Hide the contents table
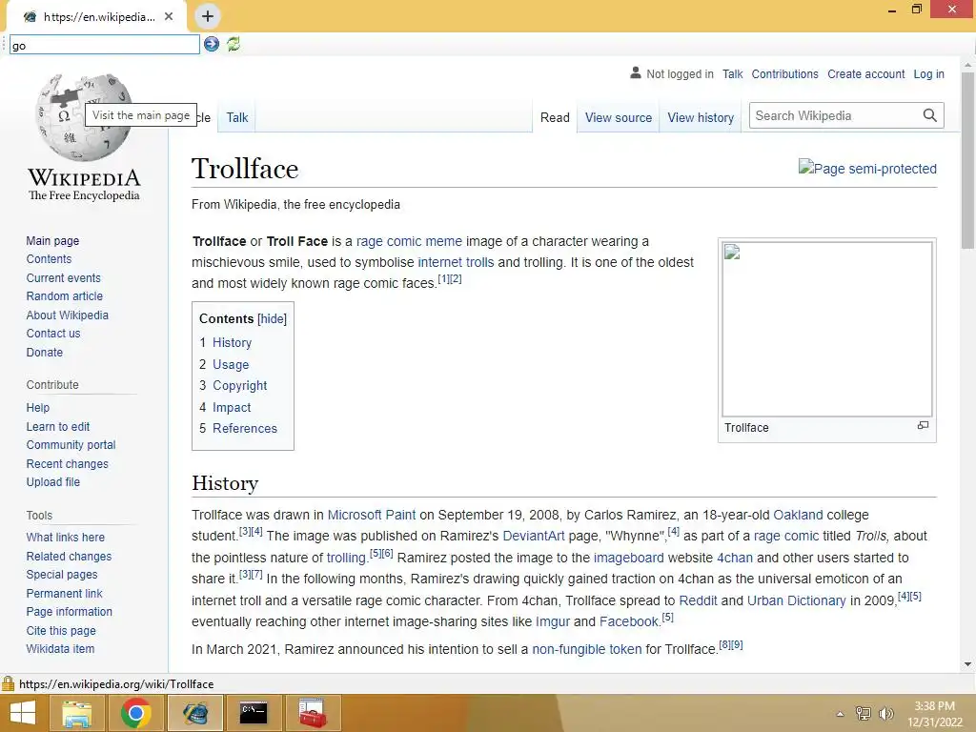The image size is (976, 732). coord(272,318)
